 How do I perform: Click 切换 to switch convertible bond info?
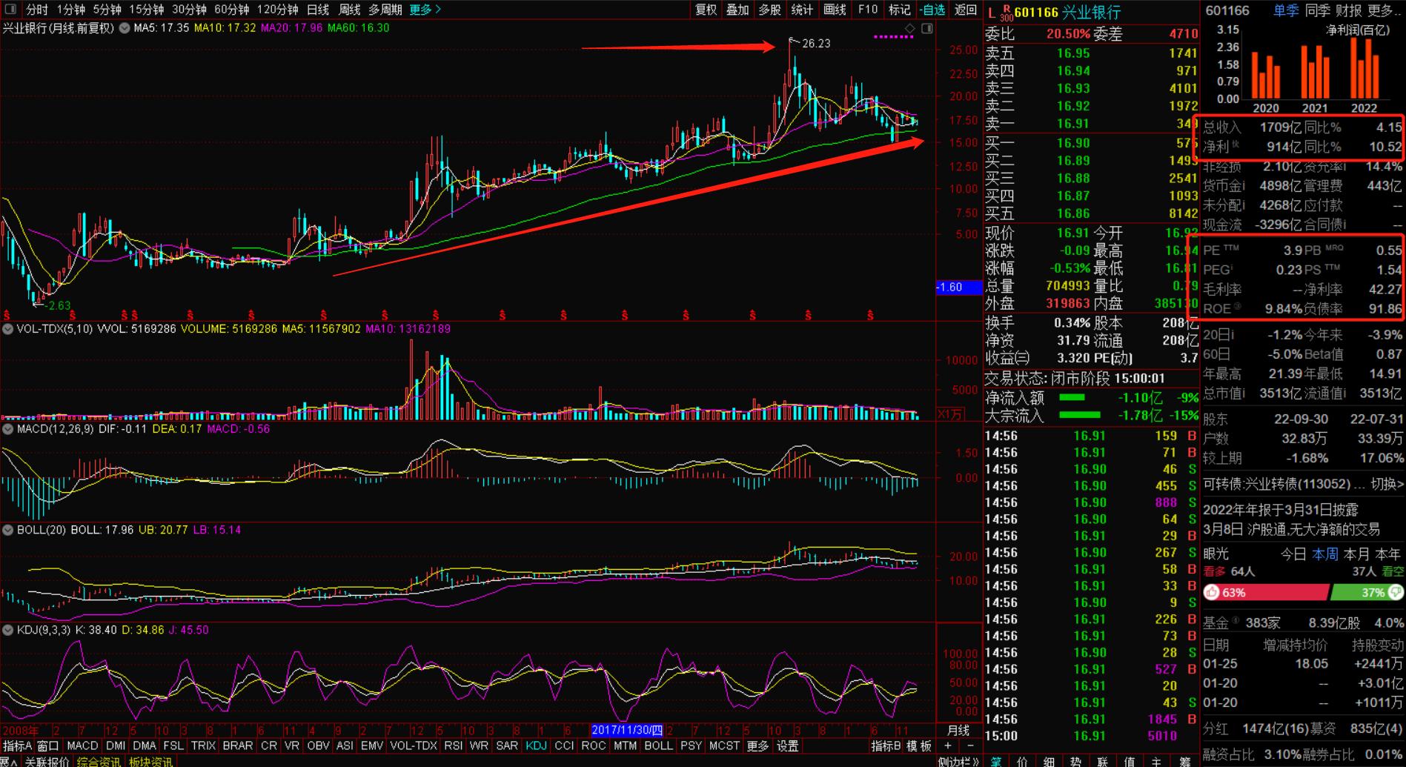(x=1386, y=484)
